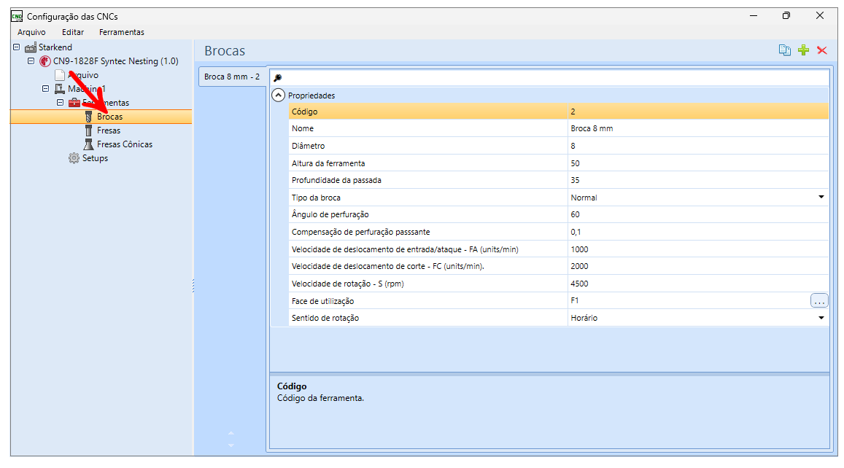Click the key icon in the search bar
This screenshot has height=468, width=844.
[278, 78]
